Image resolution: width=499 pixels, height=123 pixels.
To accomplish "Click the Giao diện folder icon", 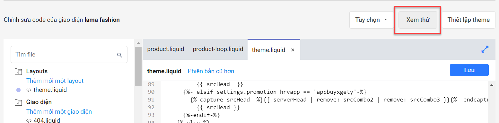I will pyautogui.click(x=18, y=102).
